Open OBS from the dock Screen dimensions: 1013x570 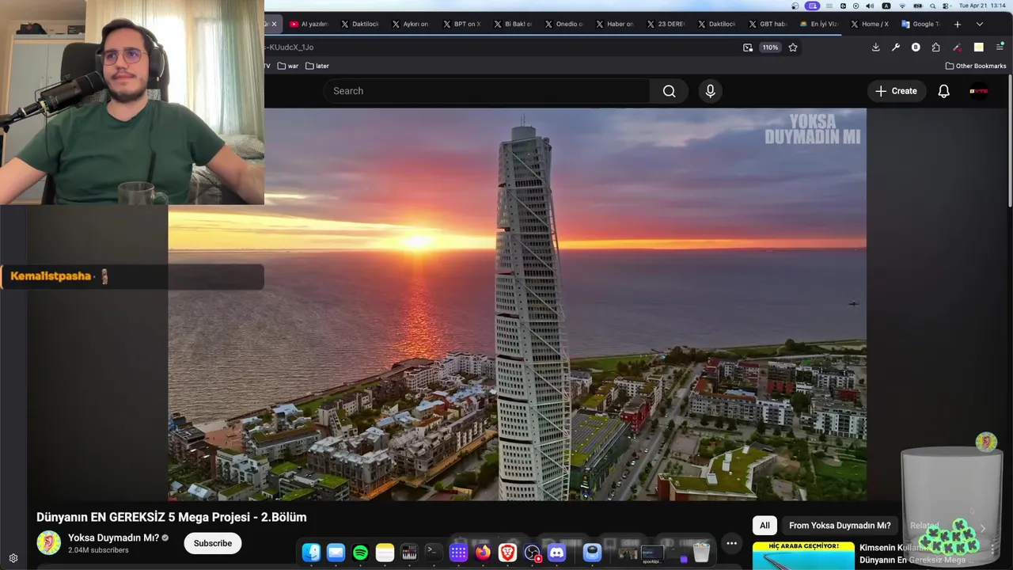pyautogui.click(x=532, y=552)
